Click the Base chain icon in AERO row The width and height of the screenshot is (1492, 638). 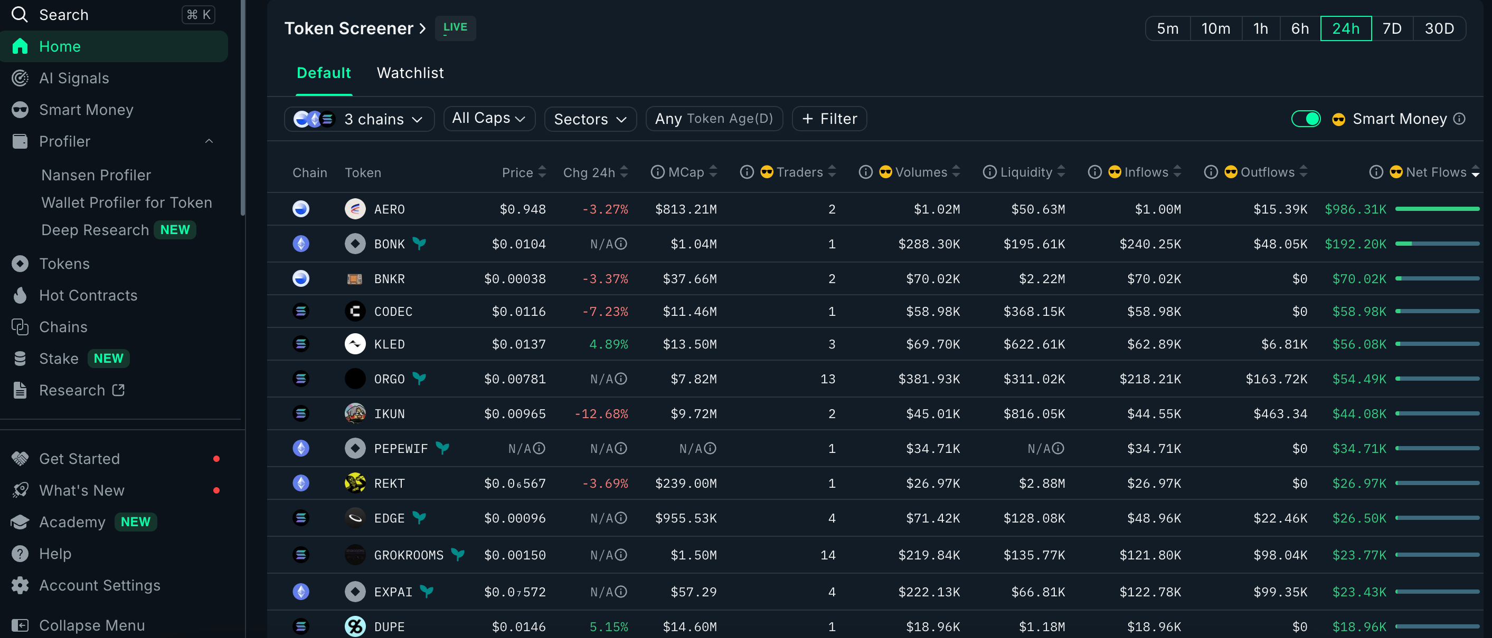pos(300,209)
